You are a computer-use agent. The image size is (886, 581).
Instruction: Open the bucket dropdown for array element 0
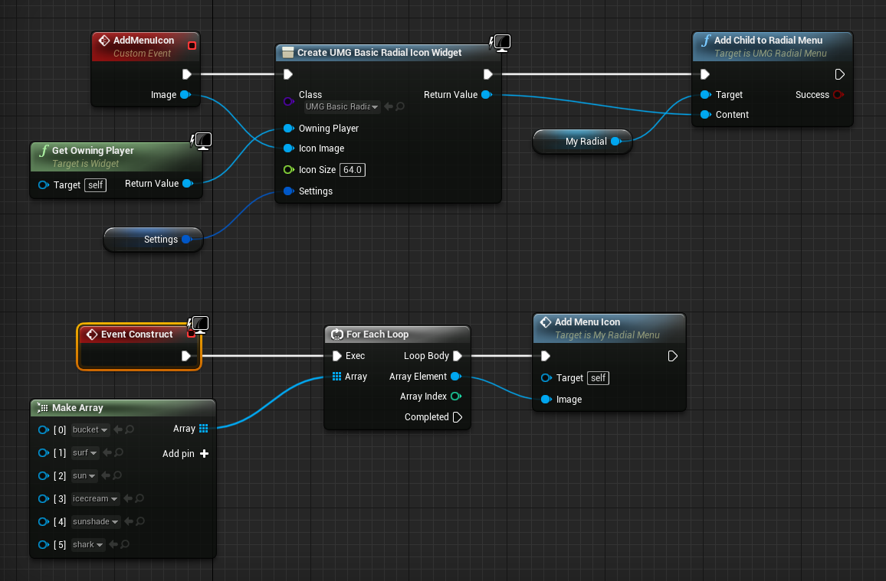pos(89,429)
